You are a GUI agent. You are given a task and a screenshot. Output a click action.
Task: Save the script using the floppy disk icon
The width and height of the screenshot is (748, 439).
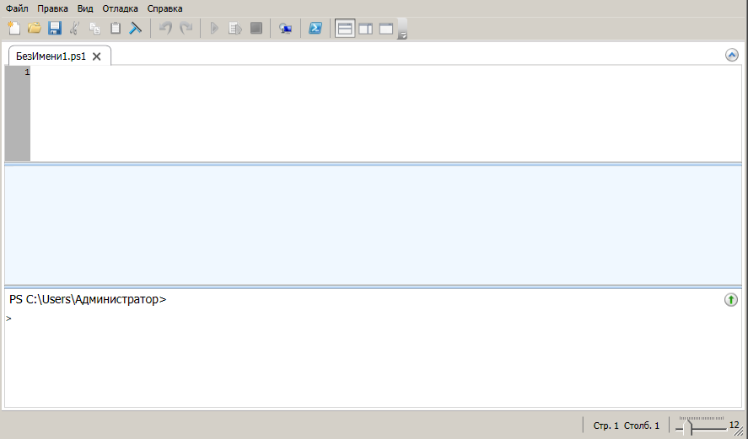pos(55,28)
